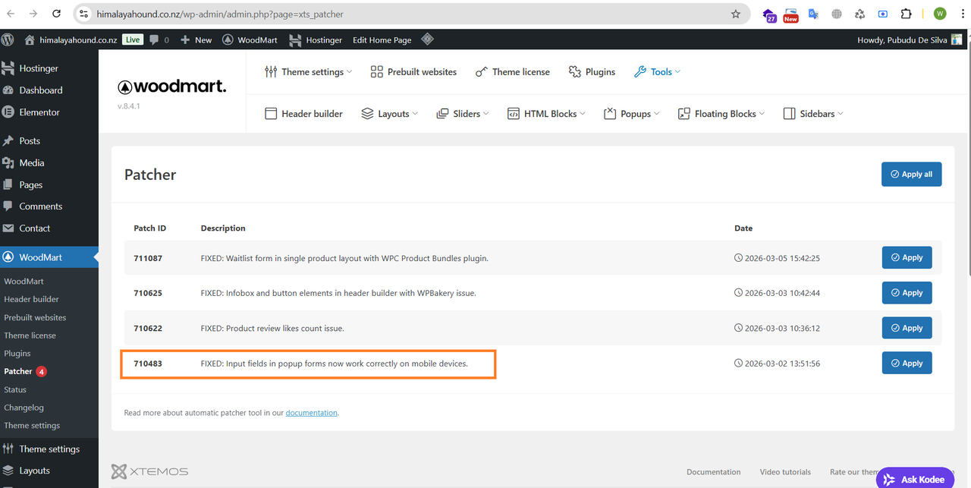
Task: Open Prebuilt websites in the sidebar submenu
Action: 35,317
